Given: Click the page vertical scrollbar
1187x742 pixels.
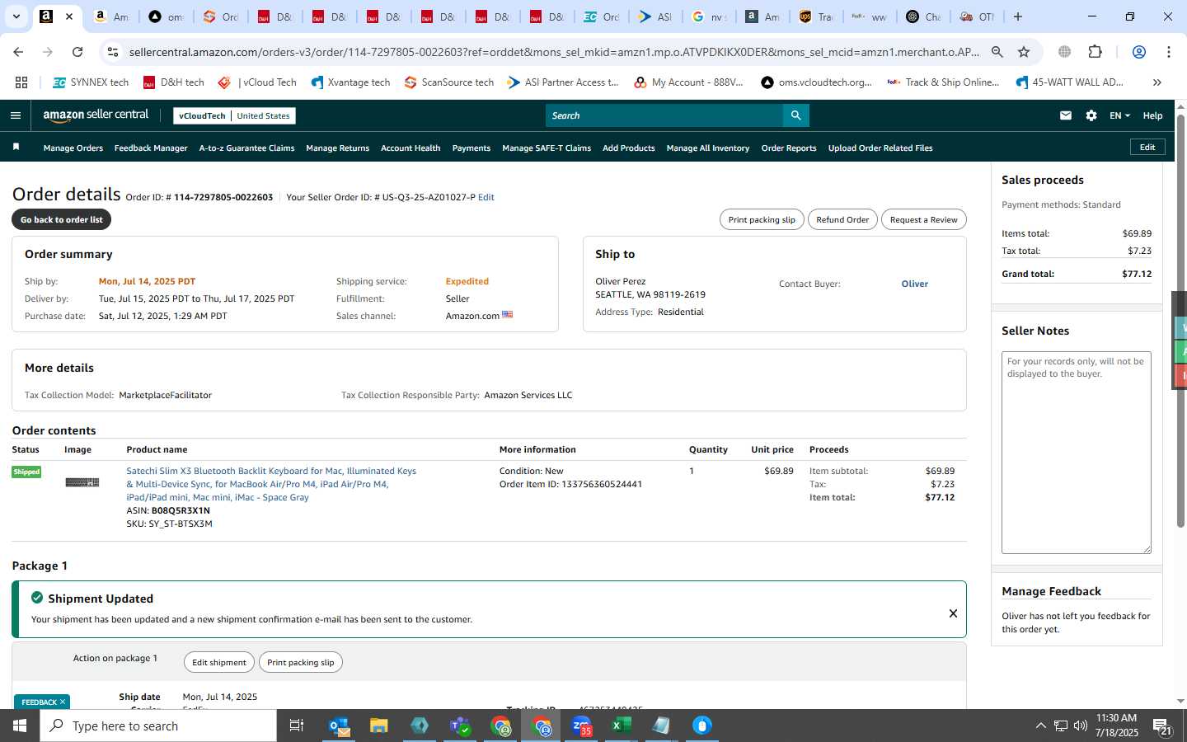Looking at the screenshot, I should coord(1180,322).
